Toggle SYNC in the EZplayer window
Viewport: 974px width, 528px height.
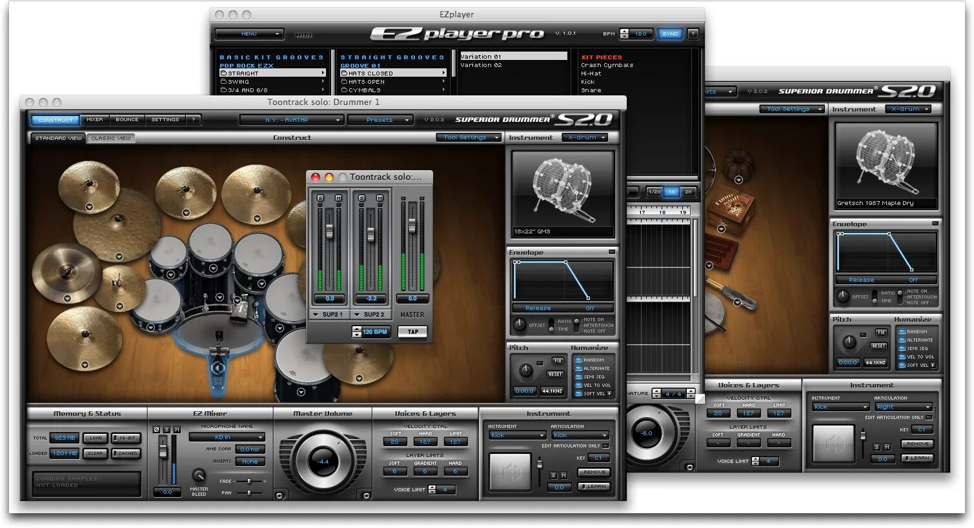pos(671,34)
